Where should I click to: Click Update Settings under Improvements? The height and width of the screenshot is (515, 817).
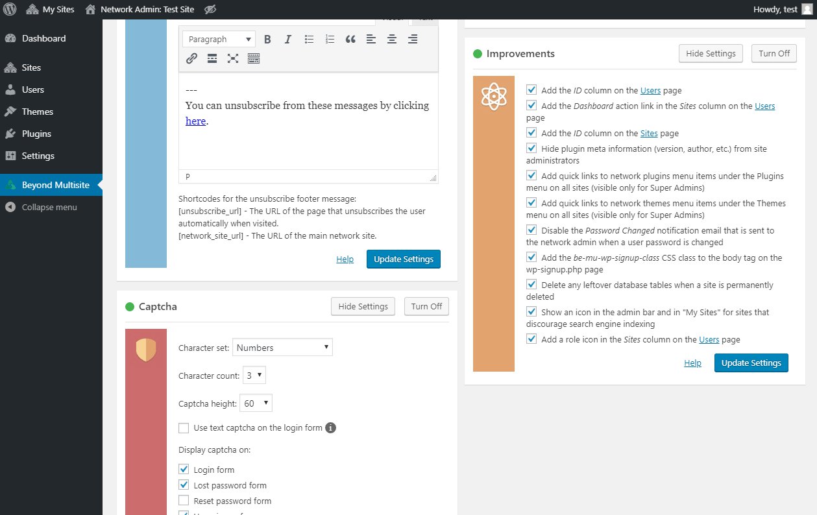(x=751, y=363)
